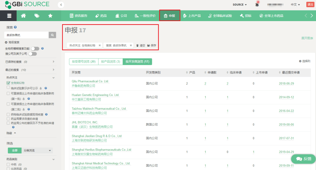Open favorites star icon
This screenshot has width=316, height=170.
[x=50, y=16]
